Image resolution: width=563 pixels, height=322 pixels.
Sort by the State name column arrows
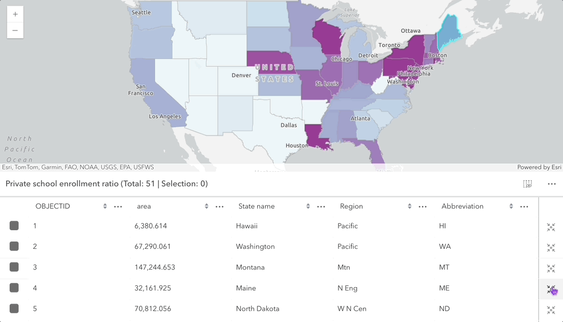(308, 207)
